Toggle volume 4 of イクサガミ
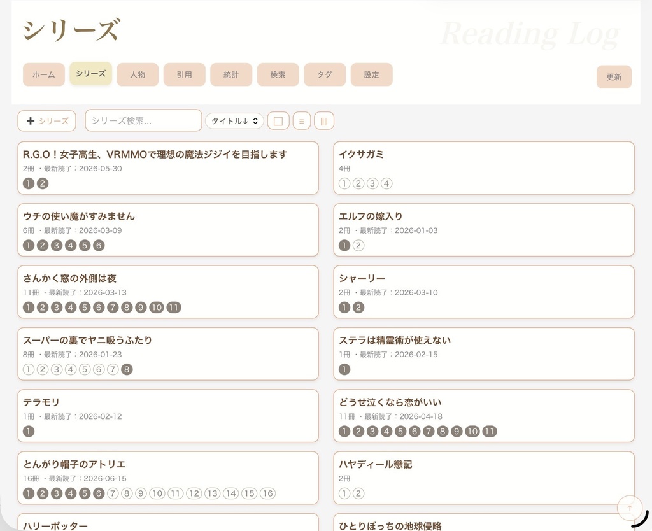 point(386,183)
